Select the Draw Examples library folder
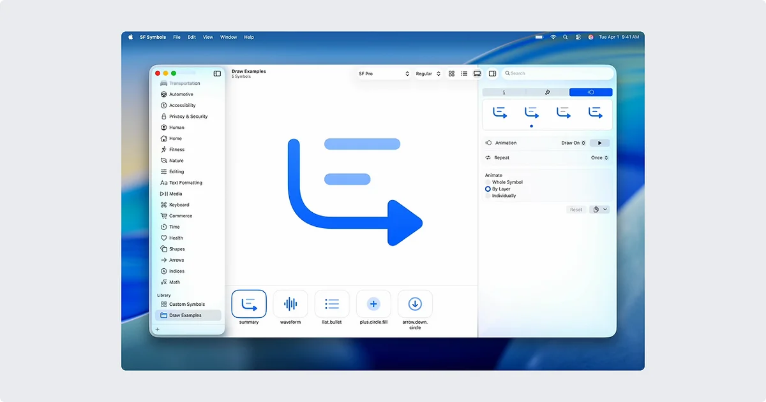 [x=188, y=315]
